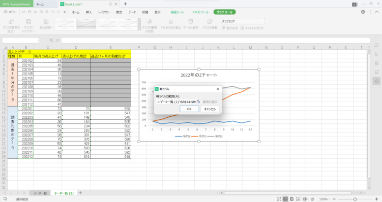Click the open file icon in quick toolbar

click(24, 12)
